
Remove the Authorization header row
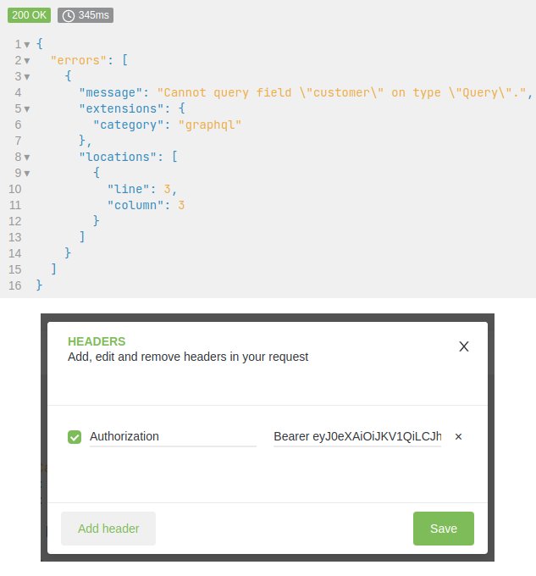pos(458,437)
